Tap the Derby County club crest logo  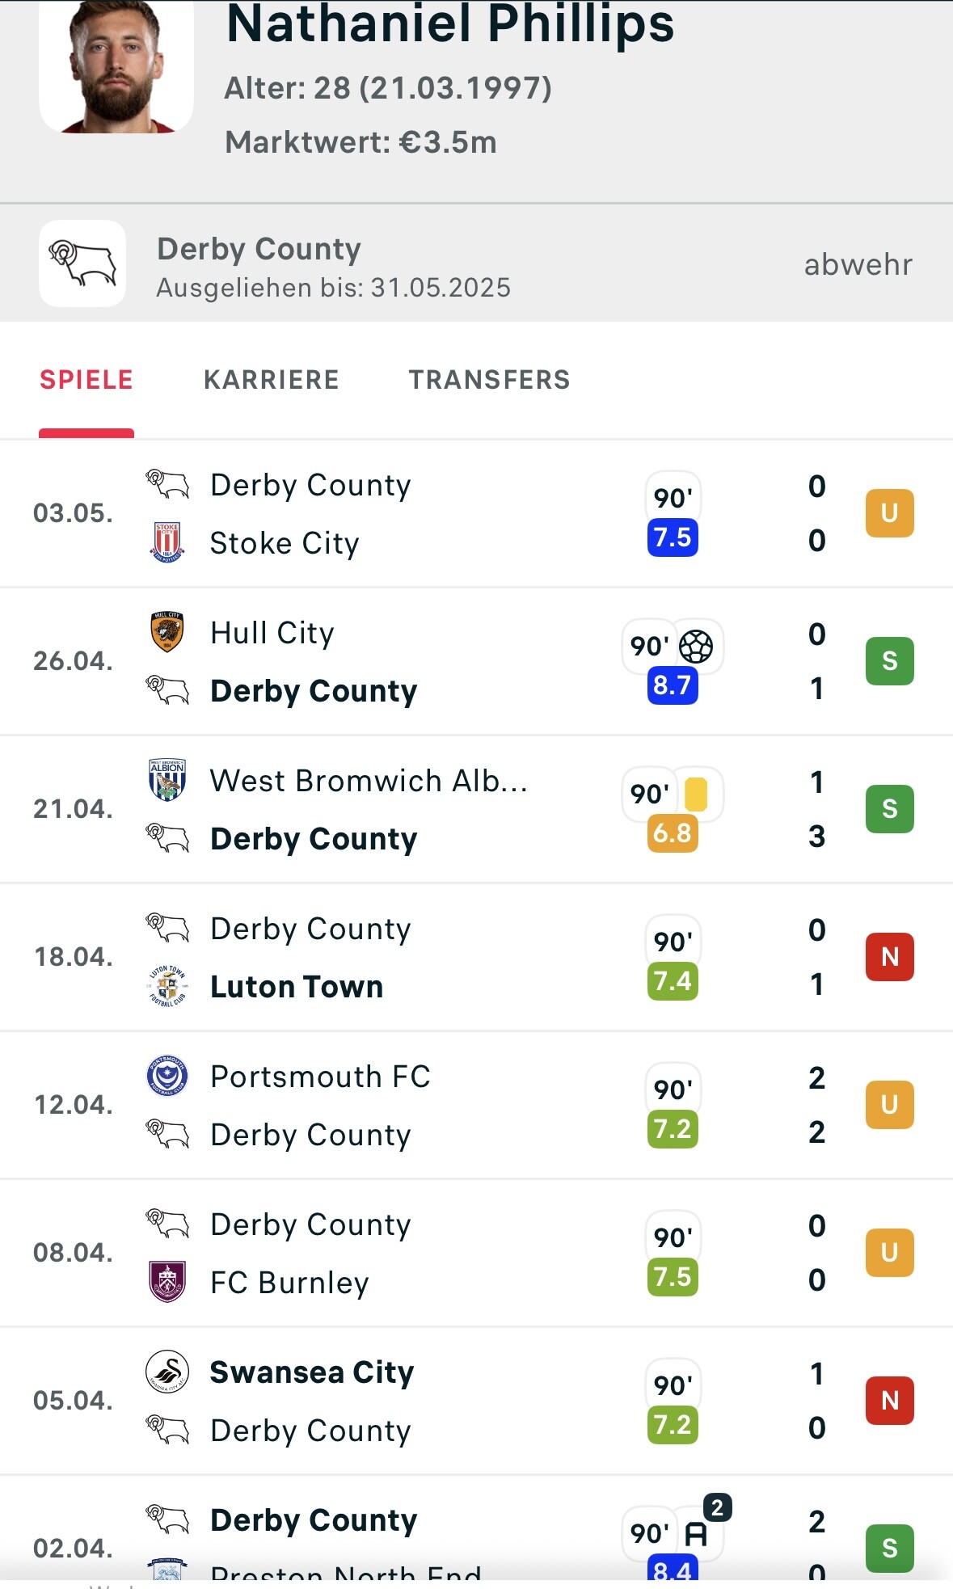(82, 263)
